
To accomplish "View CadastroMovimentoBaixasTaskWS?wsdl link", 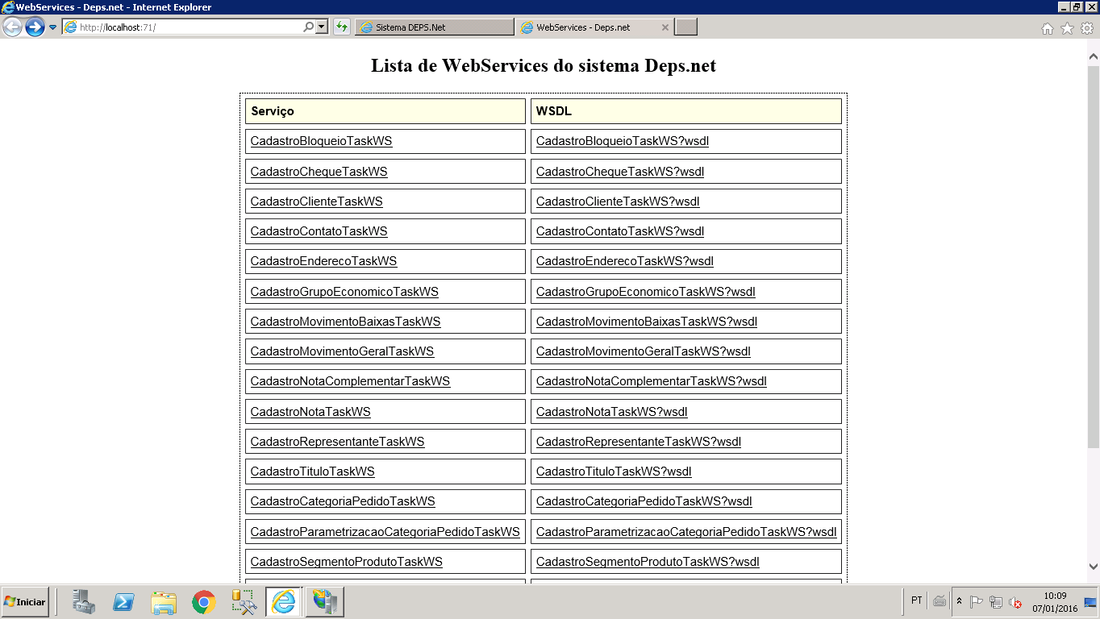I will point(647,322).
